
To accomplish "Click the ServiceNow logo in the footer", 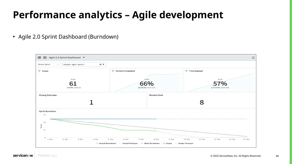I will coord(23,156).
